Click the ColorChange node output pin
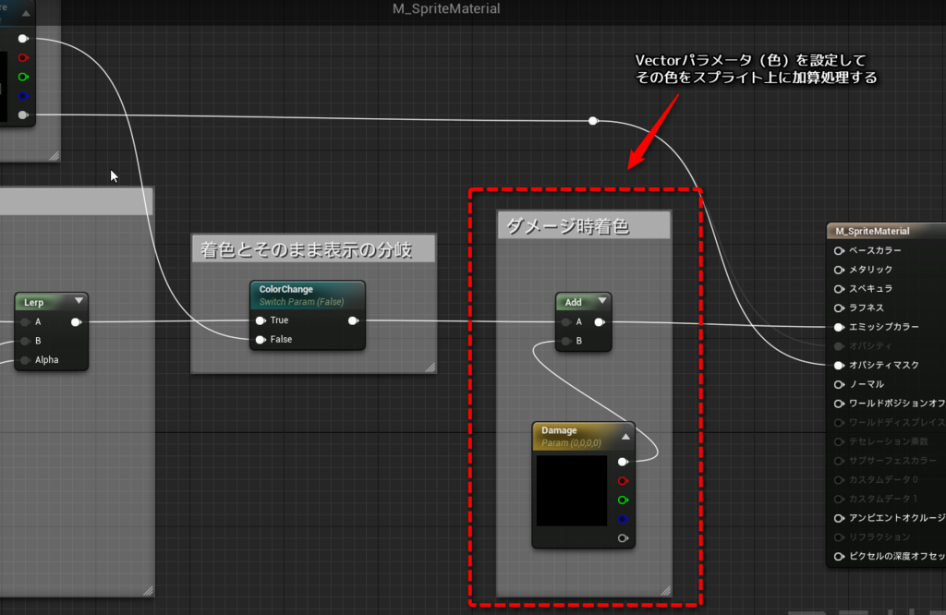The width and height of the screenshot is (946, 615). click(x=354, y=320)
